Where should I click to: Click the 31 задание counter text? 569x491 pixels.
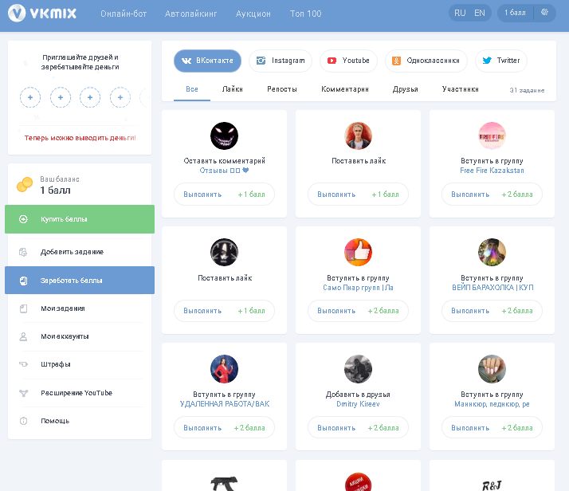(527, 90)
